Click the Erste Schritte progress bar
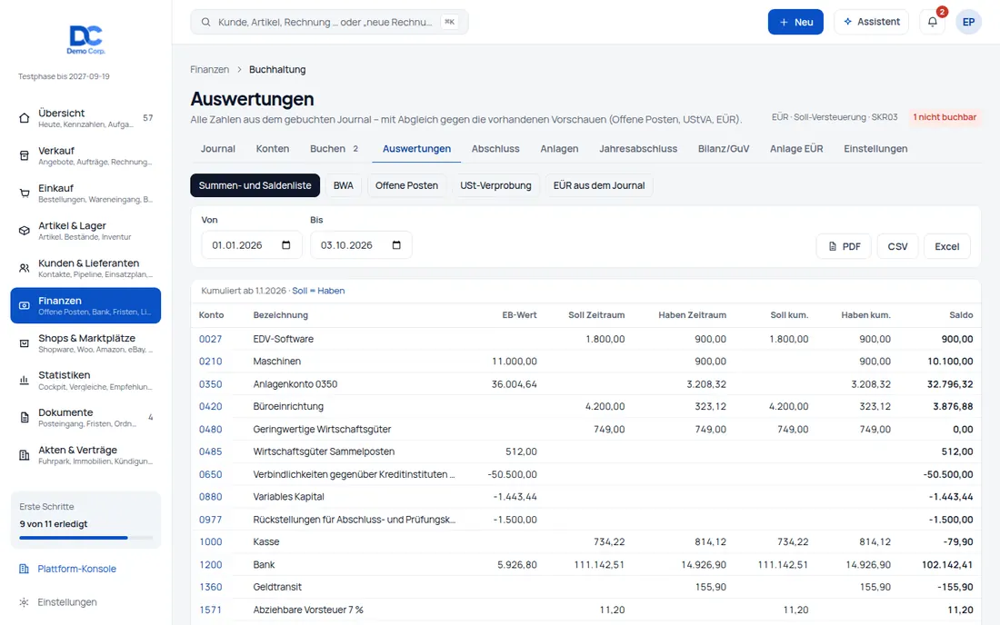The height and width of the screenshot is (625, 1000). (x=85, y=538)
